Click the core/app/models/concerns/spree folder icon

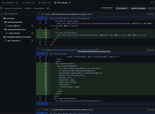[4, 37]
